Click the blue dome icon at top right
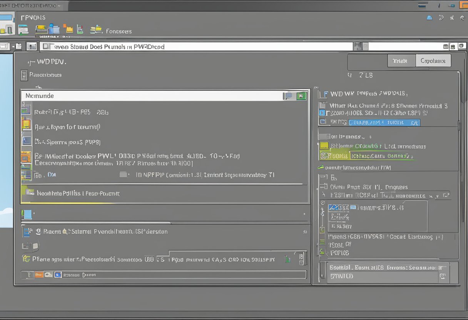Viewport: 468px width, 320px height. point(430,18)
